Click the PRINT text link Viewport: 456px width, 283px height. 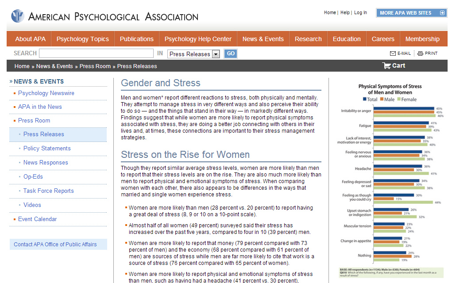click(x=431, y=54)
